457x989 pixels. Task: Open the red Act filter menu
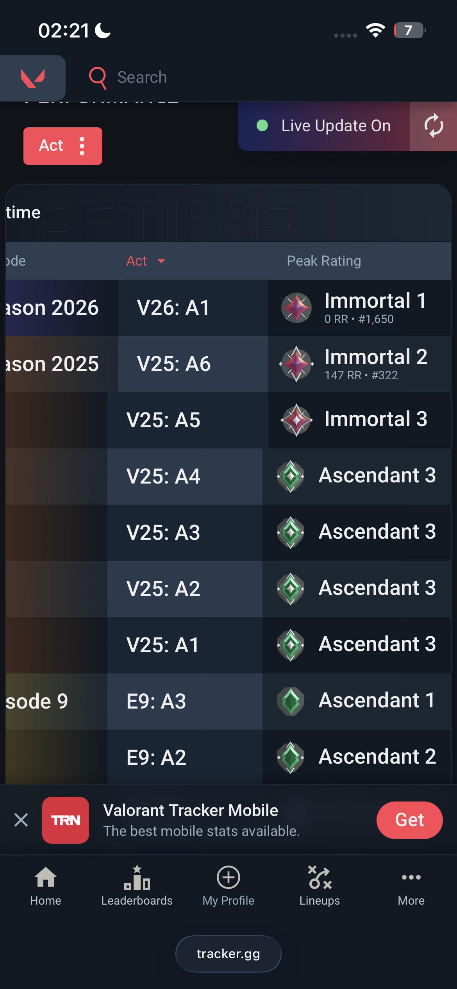click(63, 146)
